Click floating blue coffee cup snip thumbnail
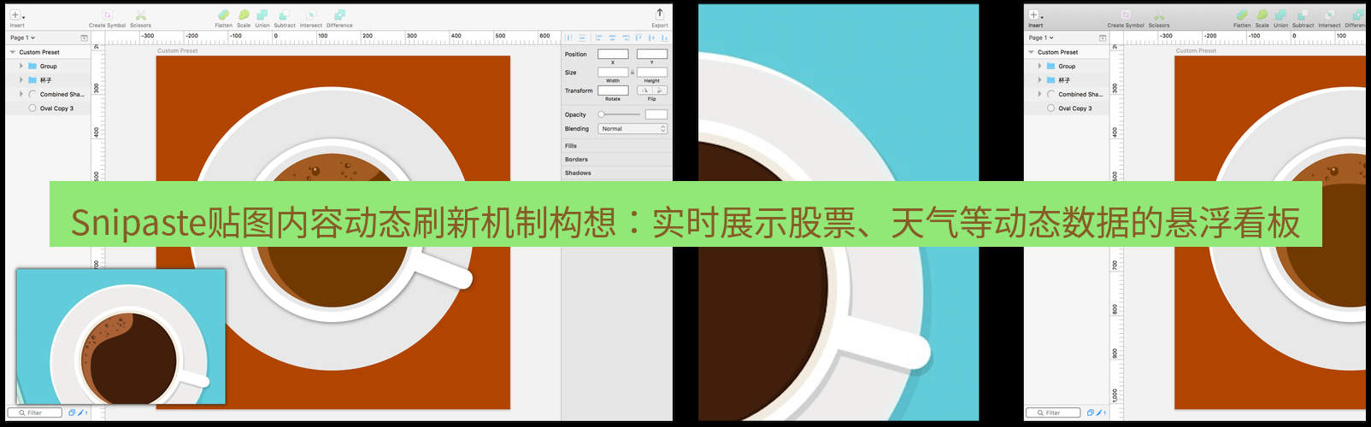The height and width of the screenshot is (427, 1371). [121, 336]
